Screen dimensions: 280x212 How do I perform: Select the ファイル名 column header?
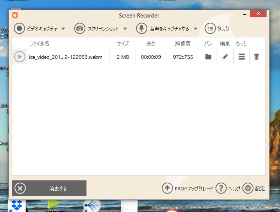(x=40, y=43)
